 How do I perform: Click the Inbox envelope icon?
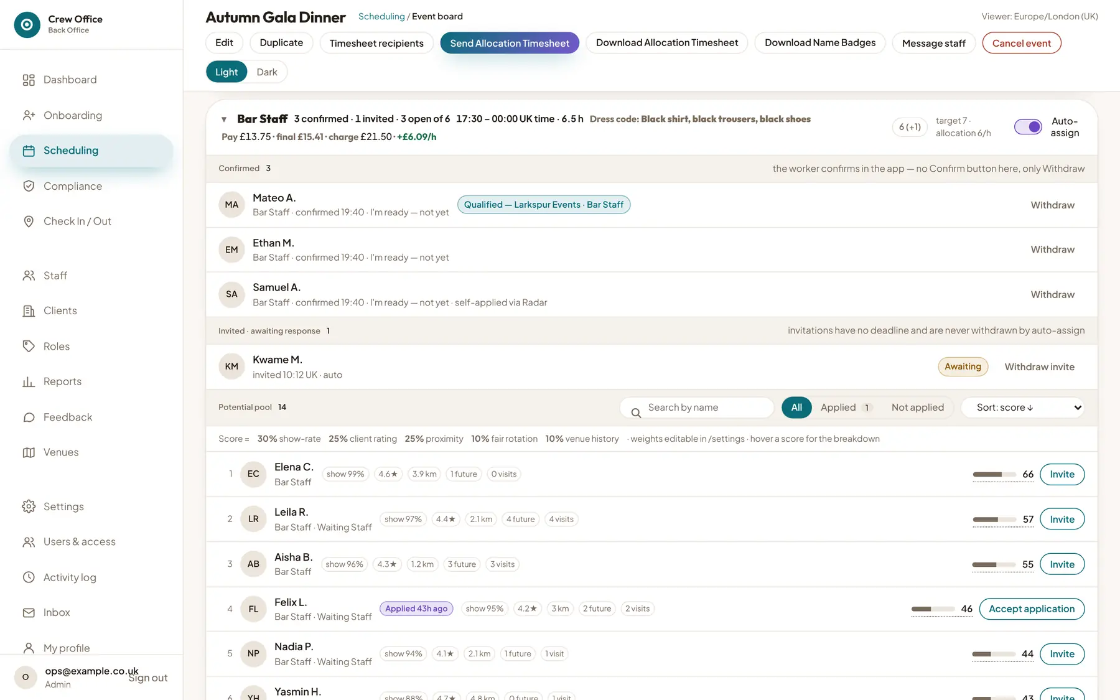pyautogui.click(x=29, y=613)
